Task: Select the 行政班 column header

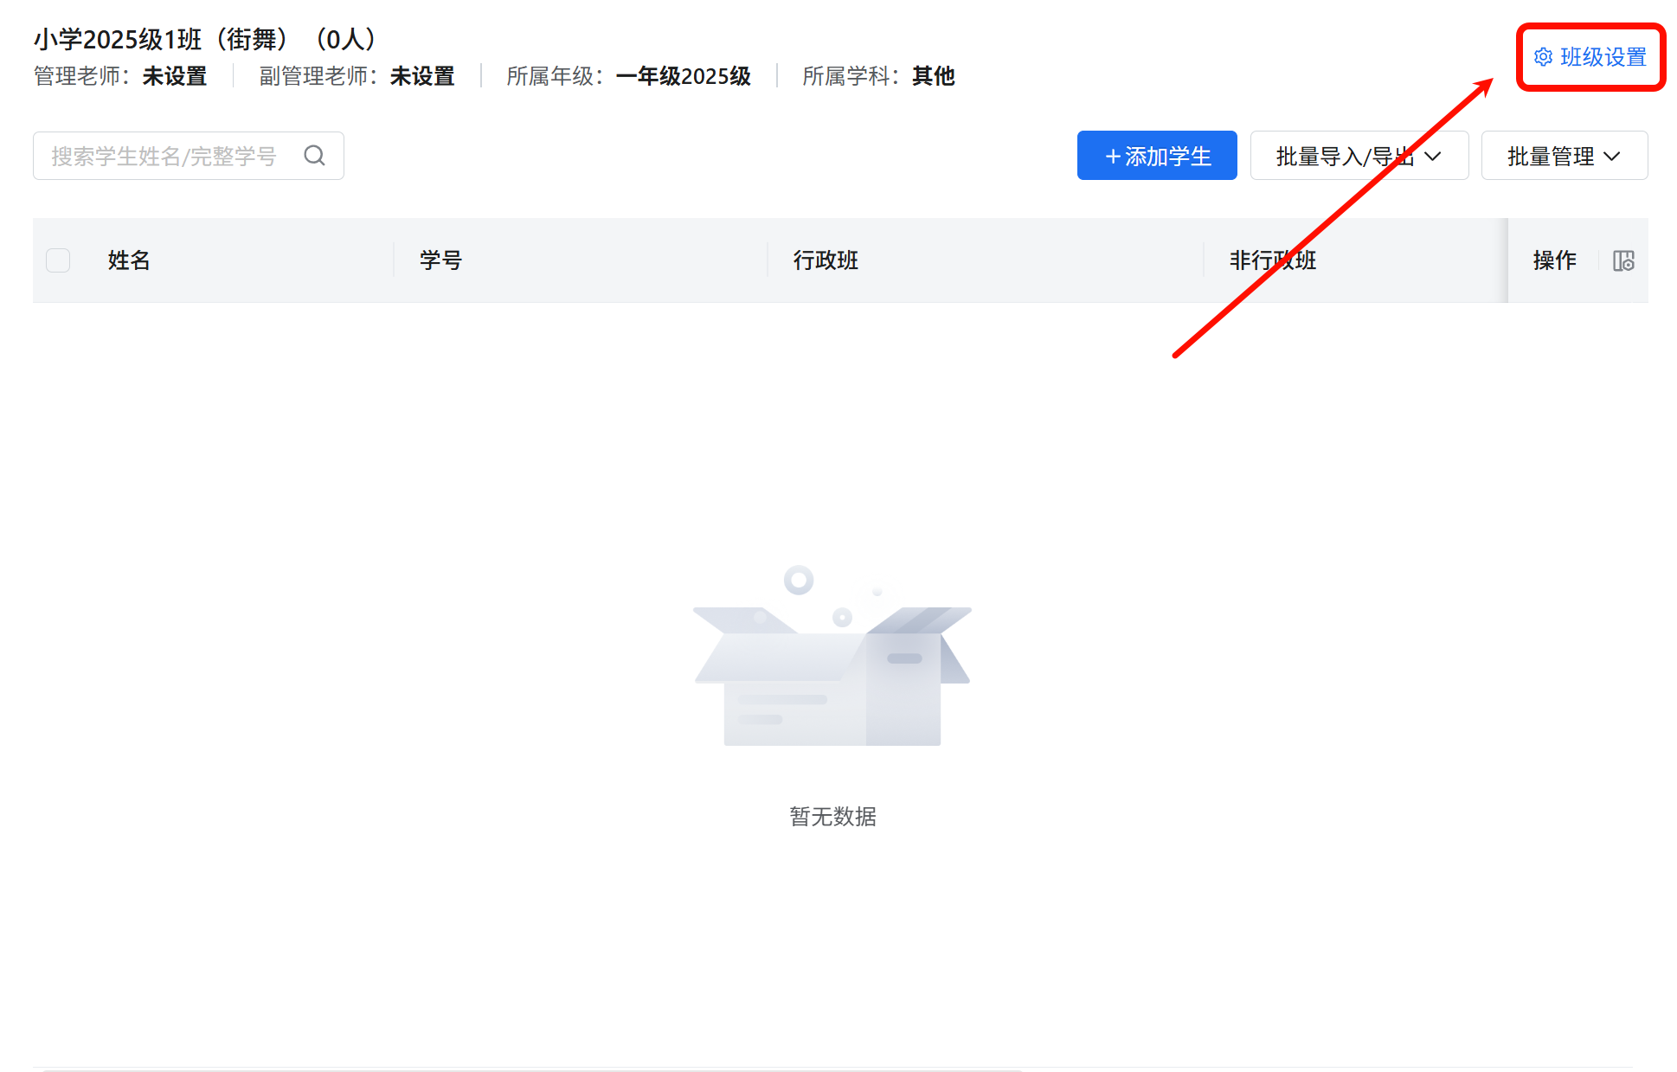Action: [x=826, y=260]
